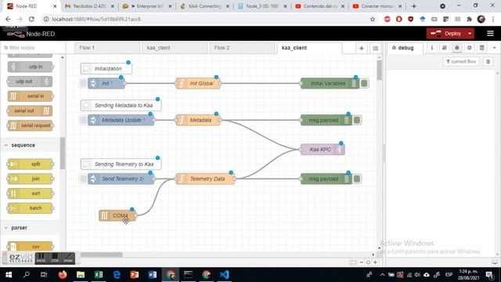Select the sort palette node

coord(30,193)
